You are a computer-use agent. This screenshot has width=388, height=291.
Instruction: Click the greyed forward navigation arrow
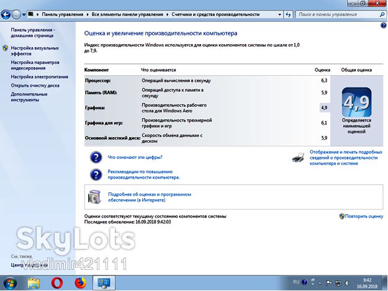[x=16, y=15]
